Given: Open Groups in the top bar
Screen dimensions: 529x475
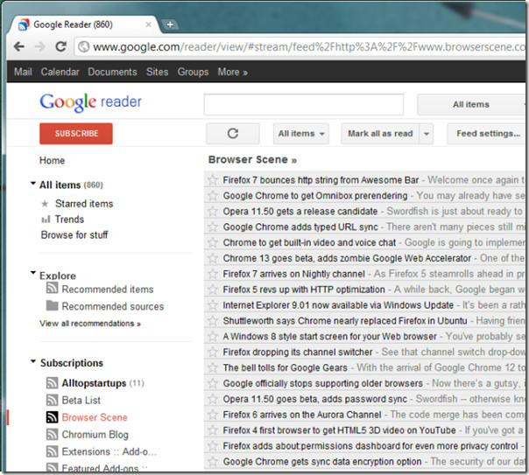Looking at the screenshot, I should click(x=193, y=72).
